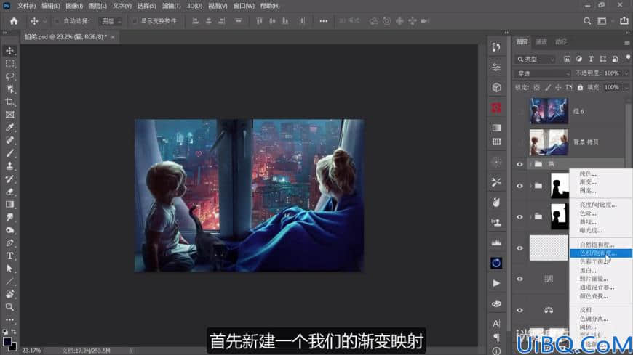
Task: Select the Frame tool
Action: 9,115
